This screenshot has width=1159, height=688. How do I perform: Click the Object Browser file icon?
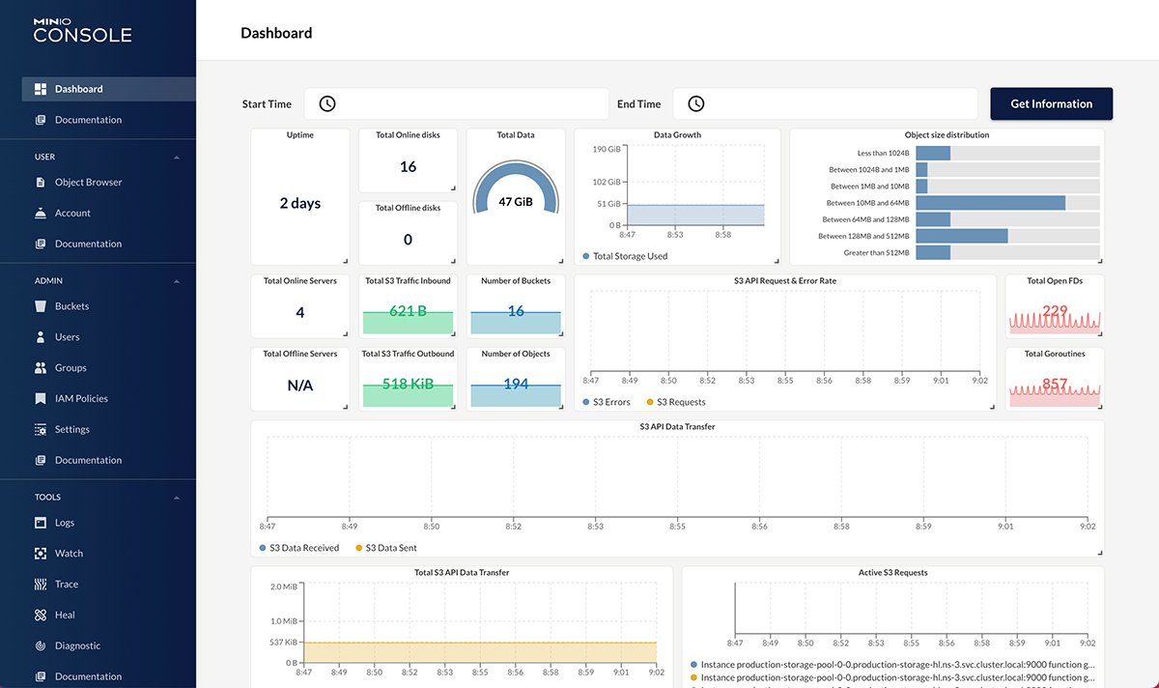tap(41, 182)
